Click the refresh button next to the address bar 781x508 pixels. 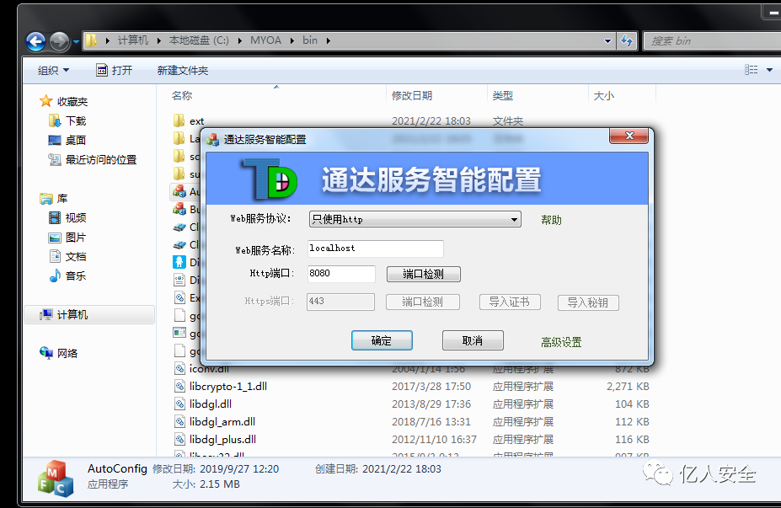(x=627, y=40)
